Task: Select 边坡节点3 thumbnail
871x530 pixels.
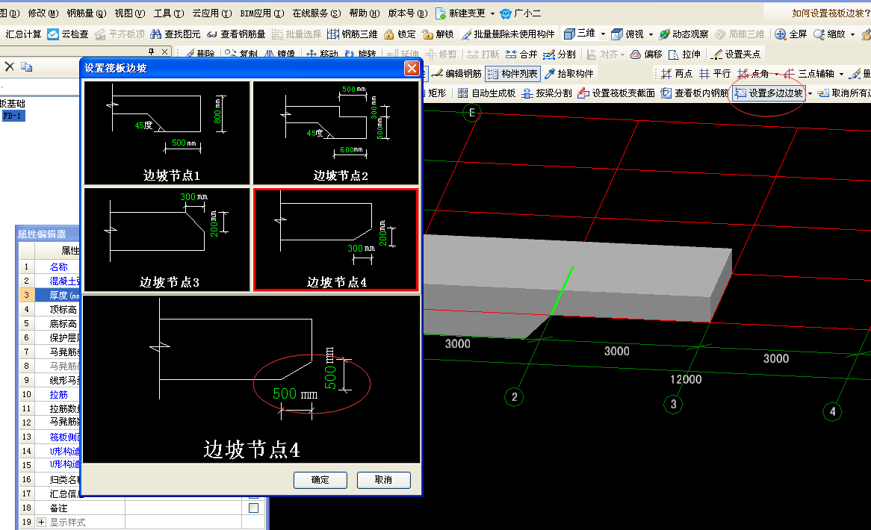Action: pyautogui.click(x=167, y=239)
